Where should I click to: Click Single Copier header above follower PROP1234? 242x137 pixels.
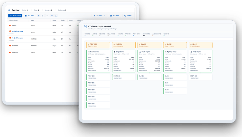[197, 52]
